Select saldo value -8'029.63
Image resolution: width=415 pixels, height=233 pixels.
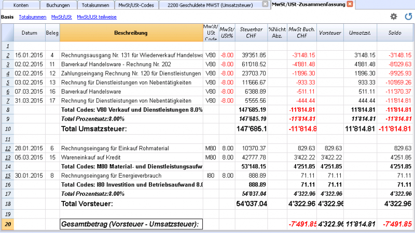(x=395, y=64)
